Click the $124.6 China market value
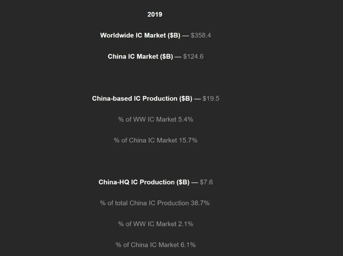343x256 pixels. (x=193, y=57)
